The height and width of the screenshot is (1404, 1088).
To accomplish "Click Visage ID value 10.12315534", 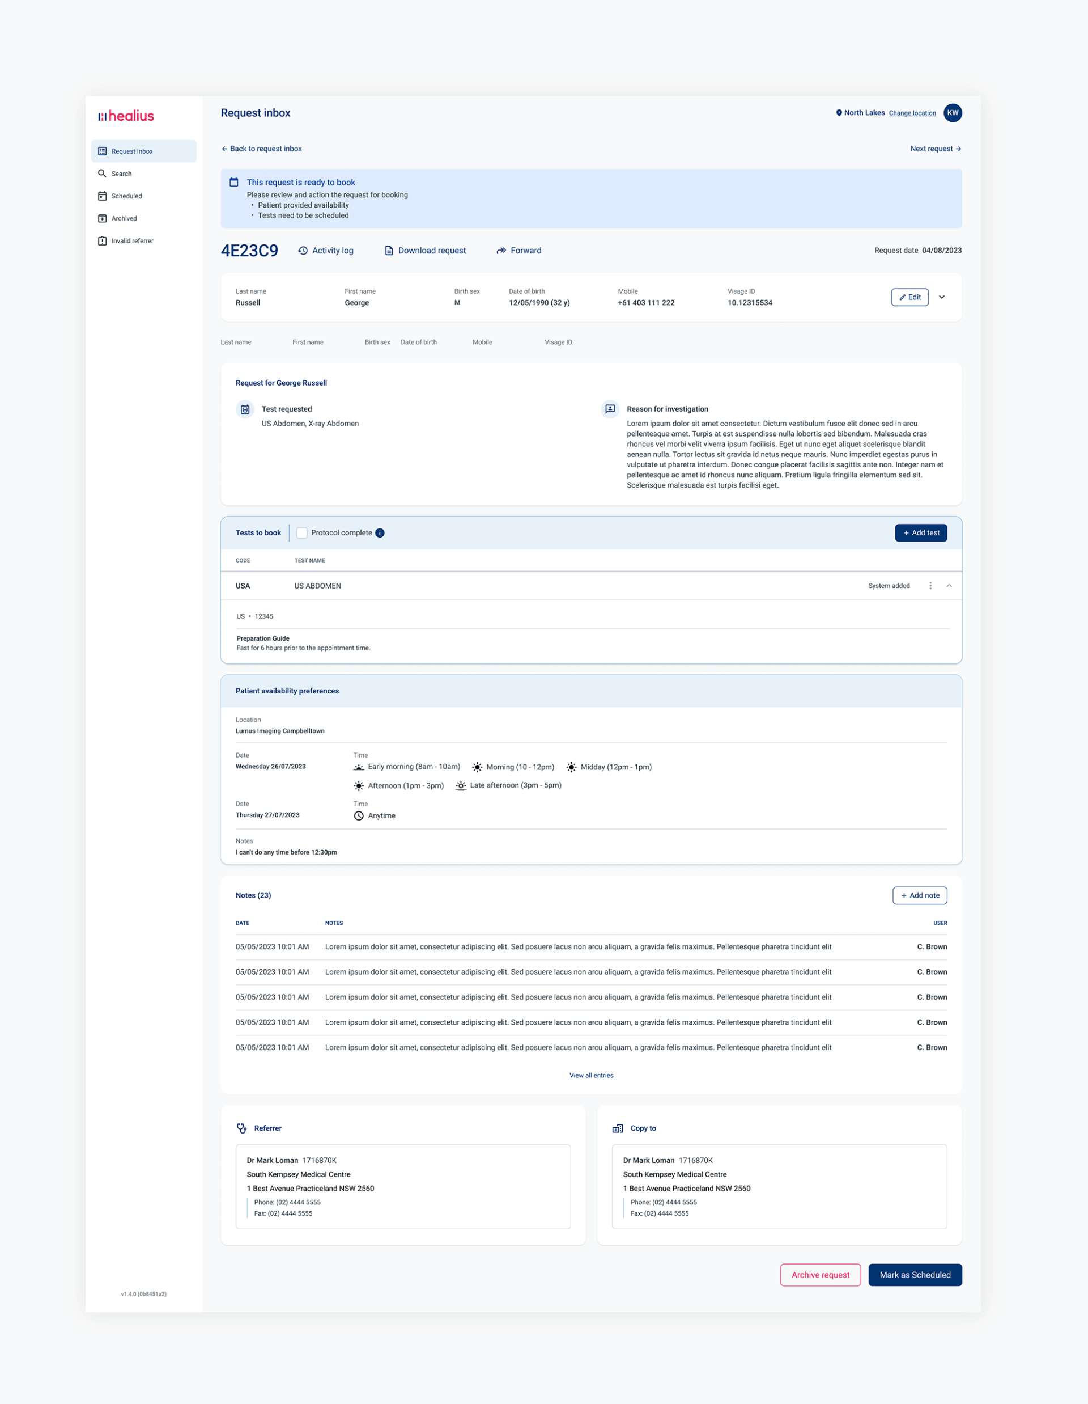I will [x=750, y=303].
